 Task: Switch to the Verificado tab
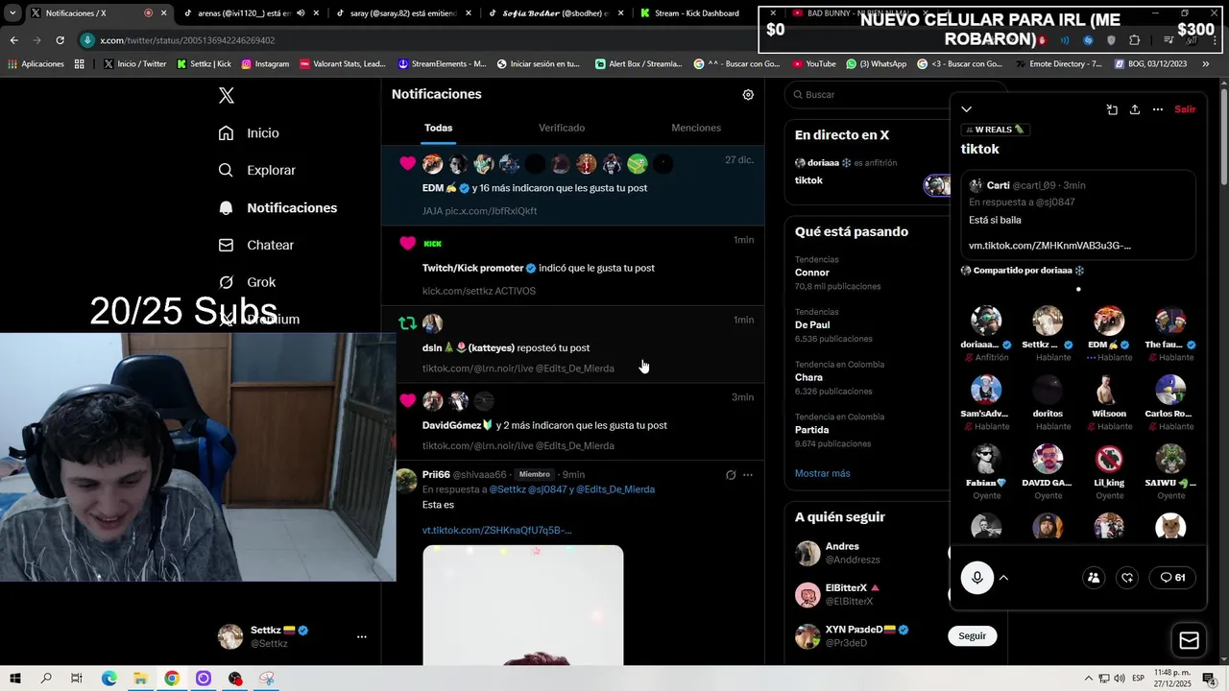pos(562,128)
